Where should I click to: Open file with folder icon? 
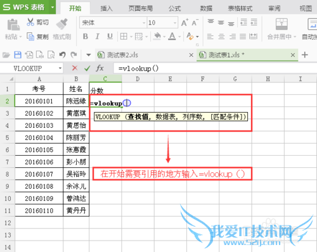coord(6,55)
